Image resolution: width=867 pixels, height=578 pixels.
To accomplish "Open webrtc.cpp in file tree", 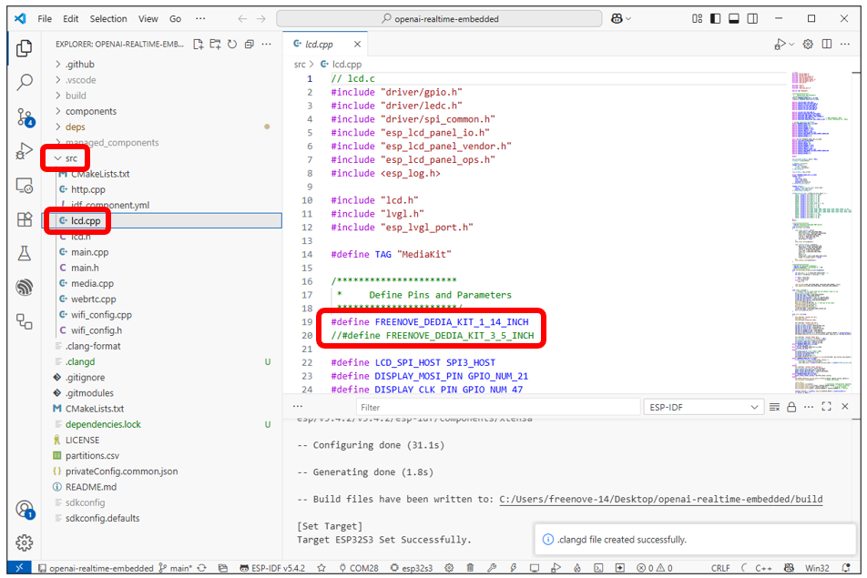I will 94,299.
